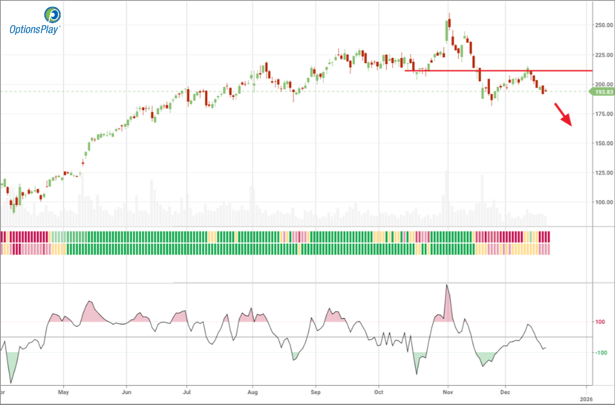Click the 250.00 price axis label
This screenshot has height=405, width=615.
(x=604, y=25)
